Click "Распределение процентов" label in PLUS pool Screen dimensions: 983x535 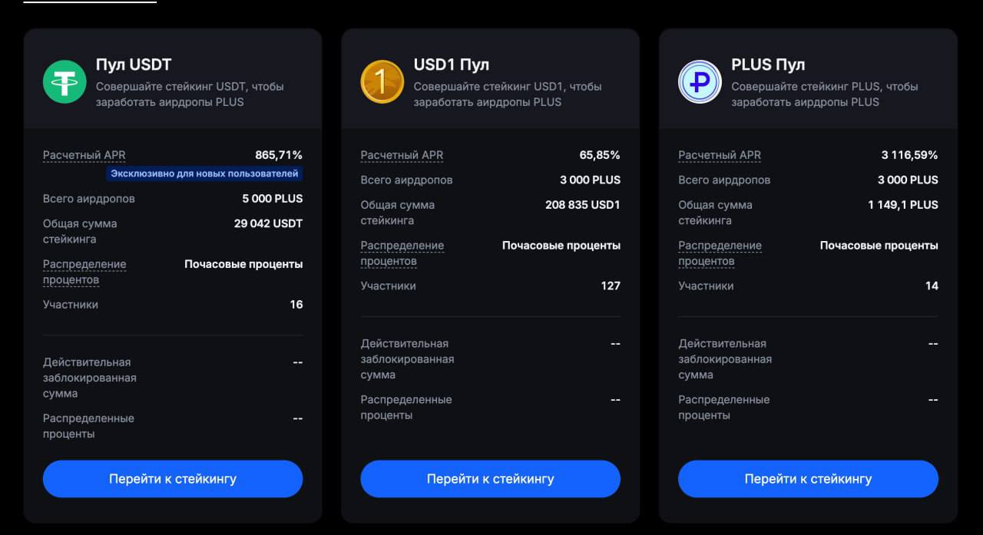click(720, 253)
